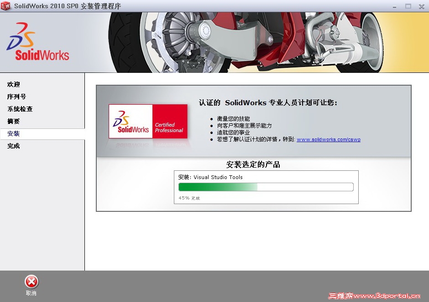
Task: Select the 完成 step in sidebar
Action: coord(13,146)
